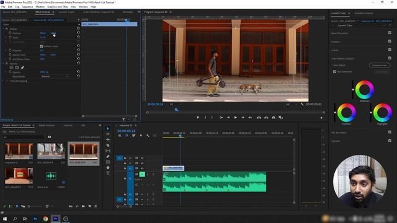Toggle timeline snap magnet icon
The height and width of the screenshot is (223, 397).
pyautogui.click(x=127, y=136)
